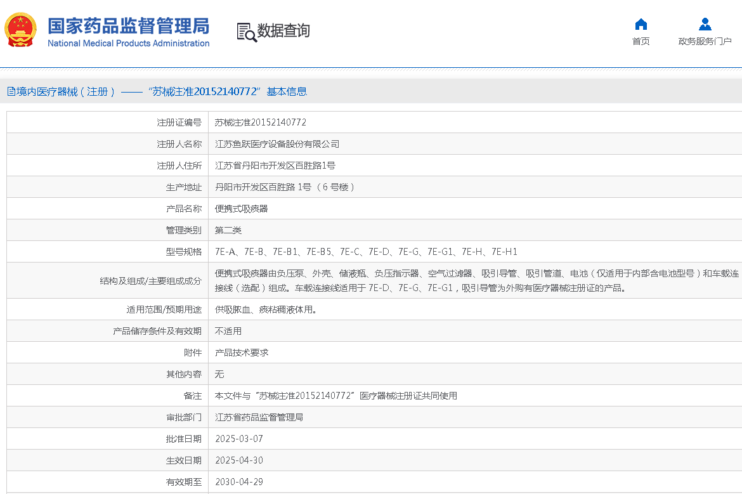Screen dimensions: 742x494
Task: Select the 附件 label
Action: [x=193, y=353]
